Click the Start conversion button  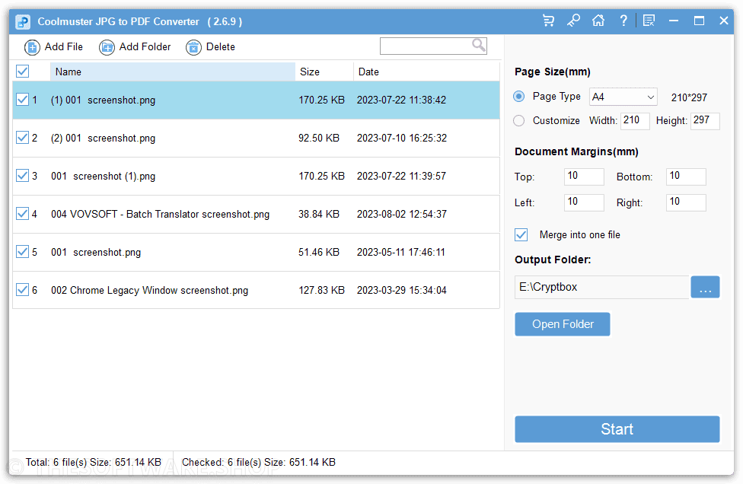617,429
